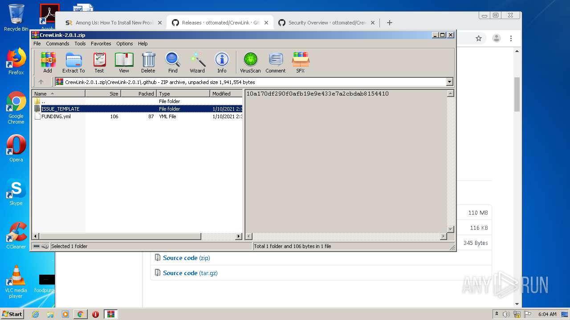This screenshot has width=570, height=320.
Task: Open Opera desktop shortcut
Action: pos(16,148)
